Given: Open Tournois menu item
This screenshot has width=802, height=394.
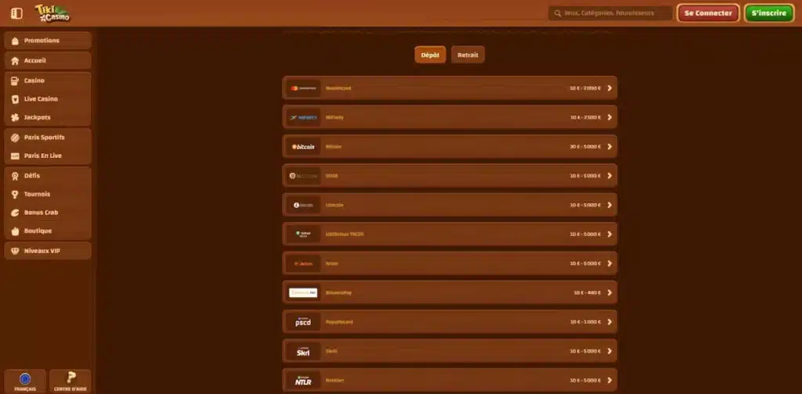Looking at the screenshot, I should (x=48, y=194).
